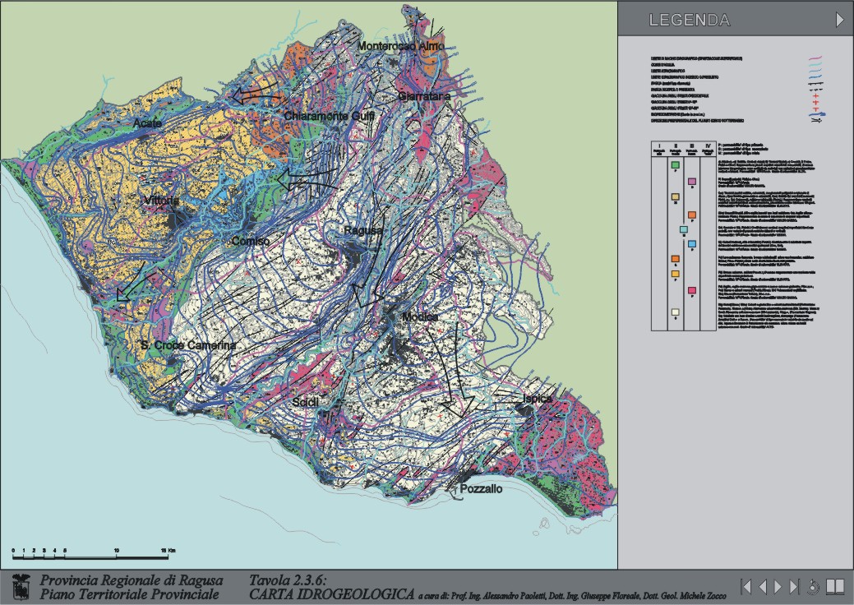The image size is (854, 605).
Task: Click the light blue swatch in the legend
Action: click(691, 244)
